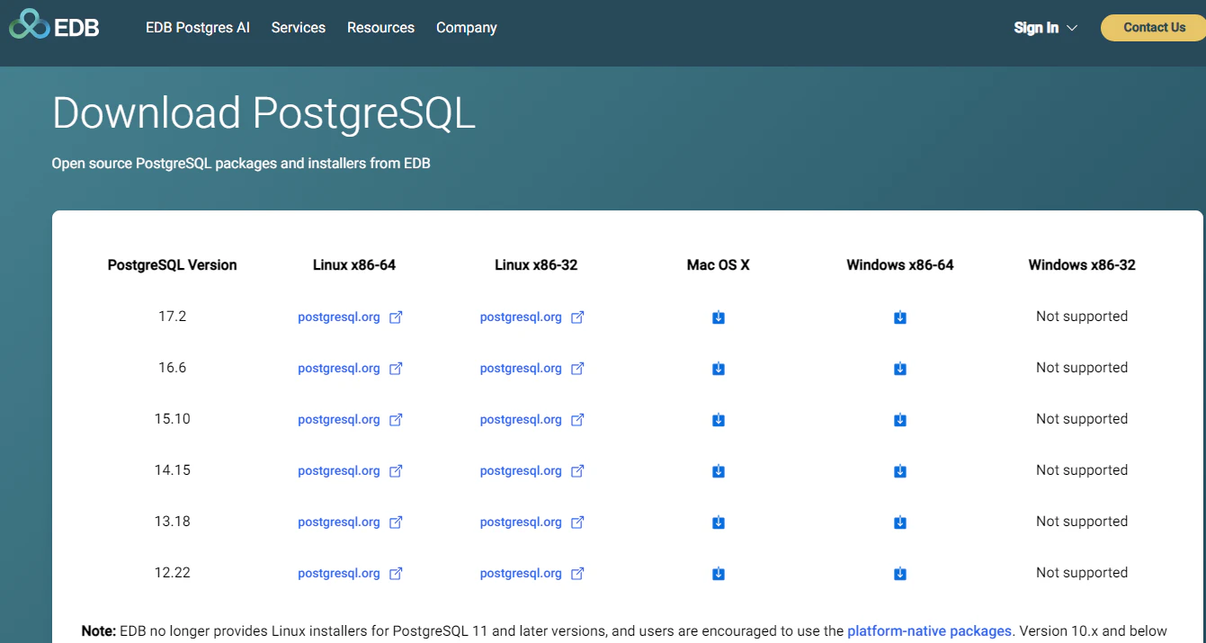Screen dimensions: 1206x643
Task: Open 14.15 Linux x86-64 postgresql.org link
Action: tap(350, 471)
